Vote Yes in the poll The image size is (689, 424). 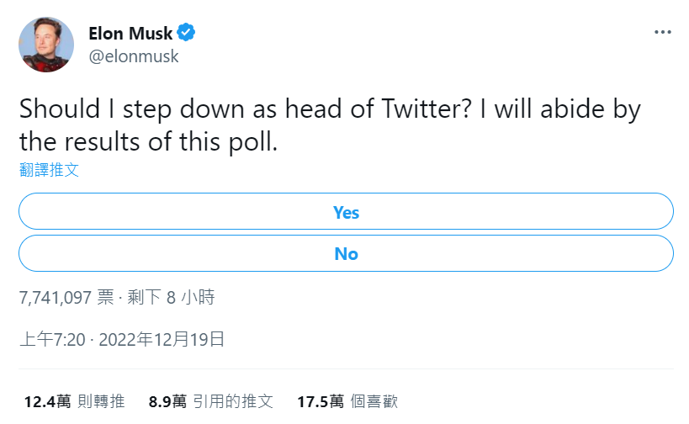tap(346, 212)
